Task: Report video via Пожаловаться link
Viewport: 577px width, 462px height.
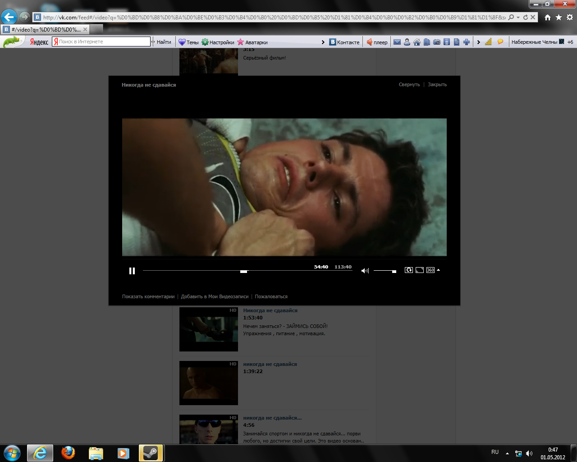Action: [x=271, y=296]
